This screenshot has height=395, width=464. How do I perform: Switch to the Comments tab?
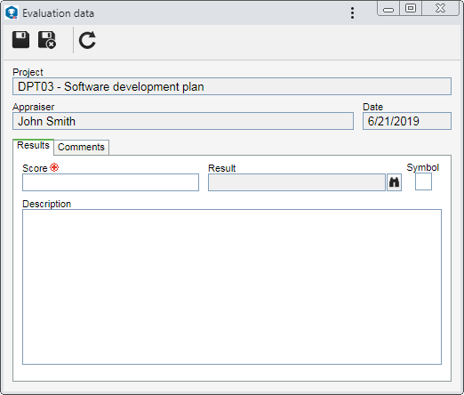pyautogui.click(x=81, y=147)
